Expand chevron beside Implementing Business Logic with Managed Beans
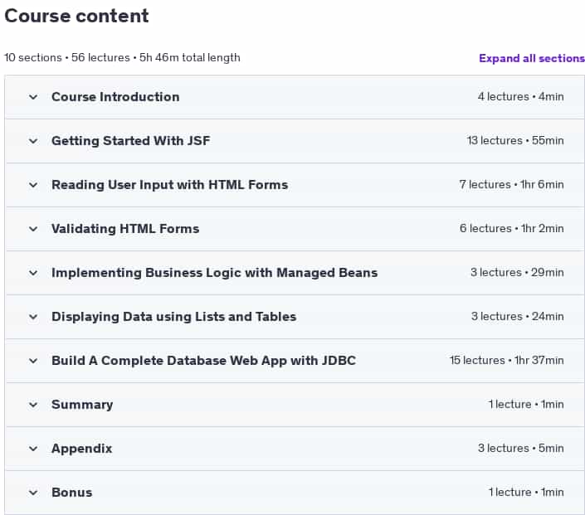 click(33, 273)
